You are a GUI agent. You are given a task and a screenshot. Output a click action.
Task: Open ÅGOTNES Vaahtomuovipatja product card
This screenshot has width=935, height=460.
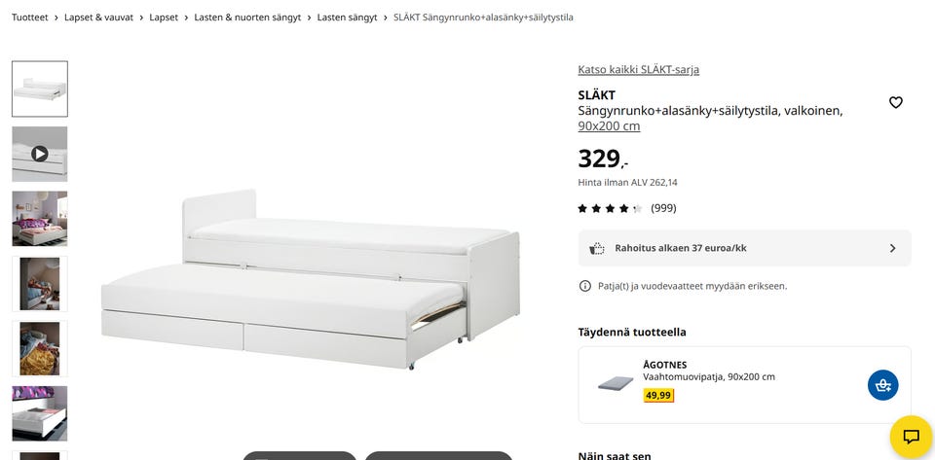pos(744,385)
